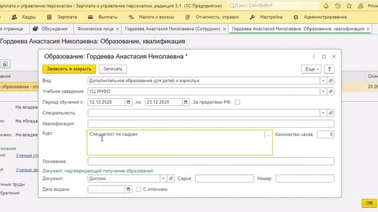378x212 pixels.
Task: Click search magnifier icon in top bar
Action: [232, 5]
